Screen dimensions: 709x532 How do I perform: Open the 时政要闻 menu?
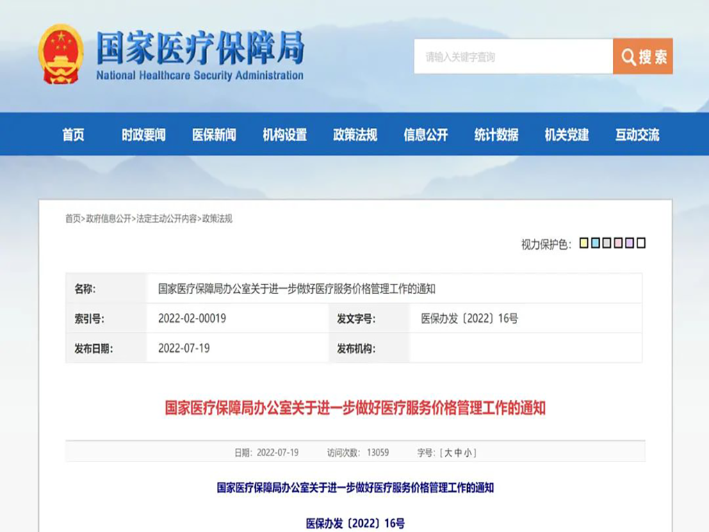(x=144, y=134)
